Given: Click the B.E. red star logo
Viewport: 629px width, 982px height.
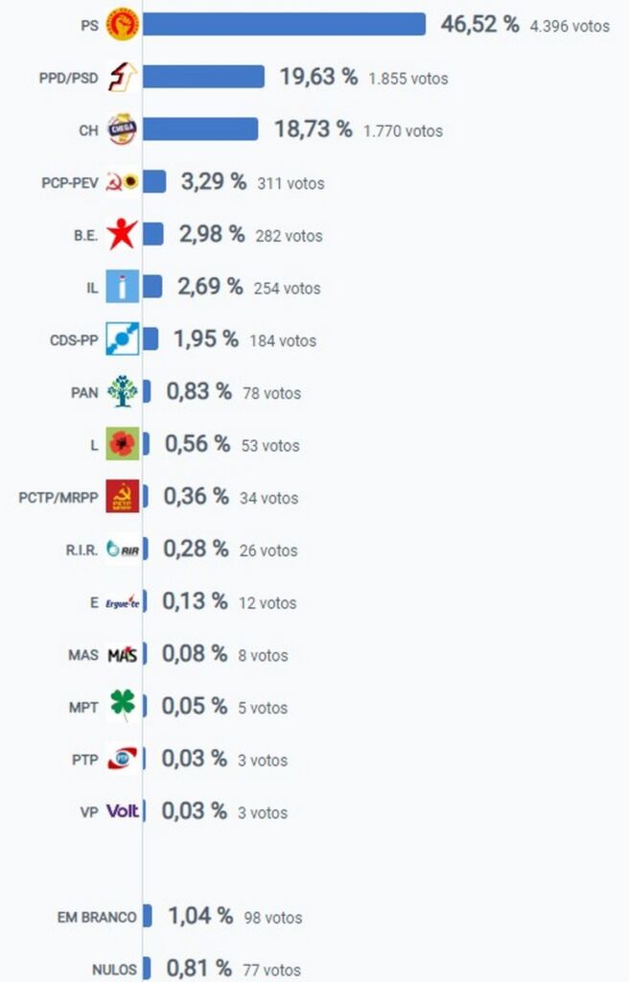Looking at the screenshot, I should pos(122,234).
